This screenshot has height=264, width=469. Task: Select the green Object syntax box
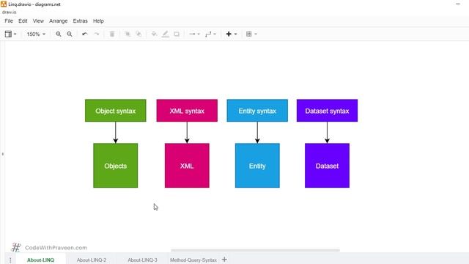point(116,111)
